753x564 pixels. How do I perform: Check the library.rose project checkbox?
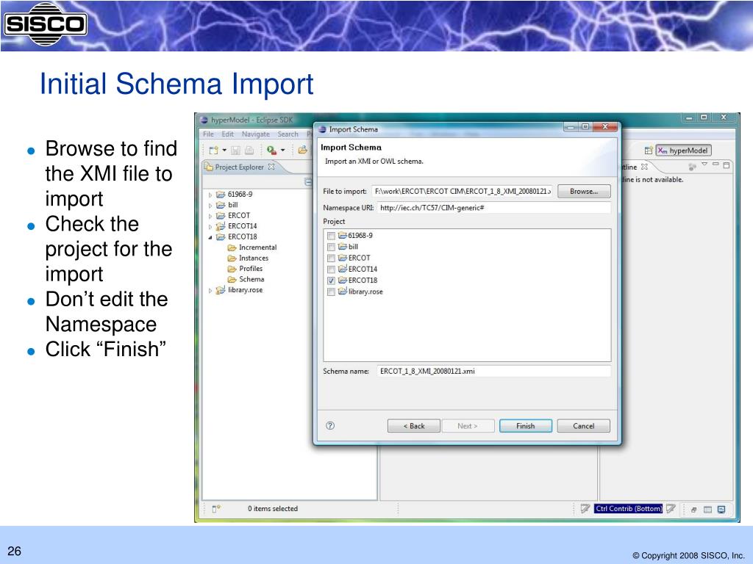click(331, 292)
